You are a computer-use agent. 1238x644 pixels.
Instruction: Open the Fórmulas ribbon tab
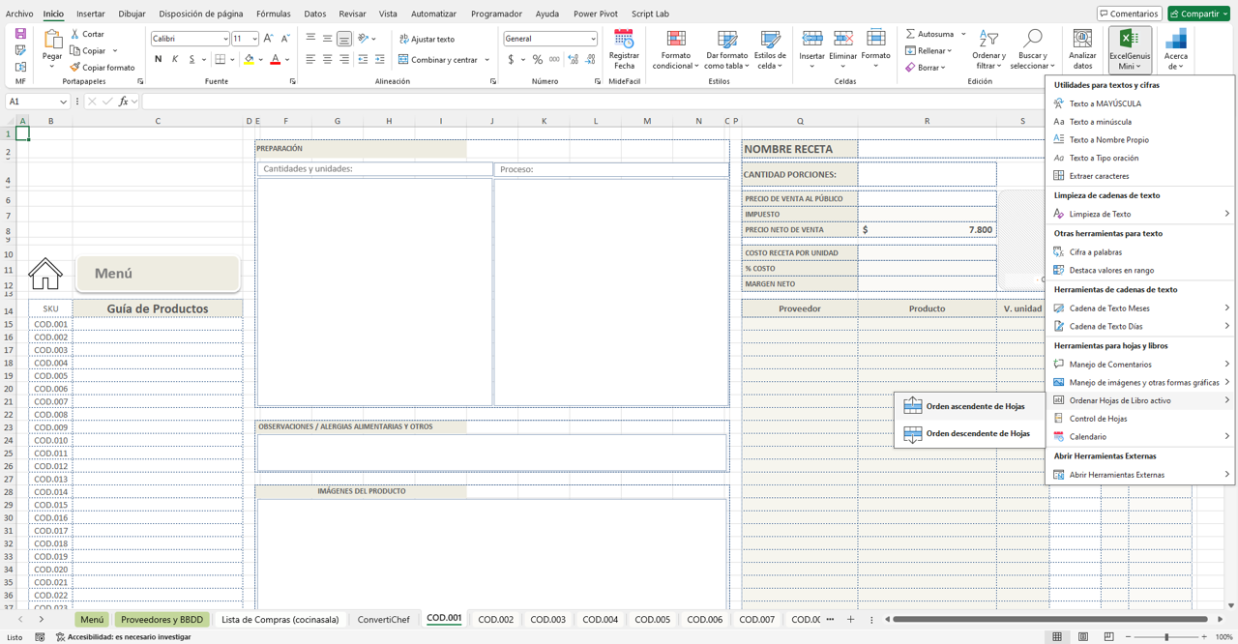[x=274, y=14]
